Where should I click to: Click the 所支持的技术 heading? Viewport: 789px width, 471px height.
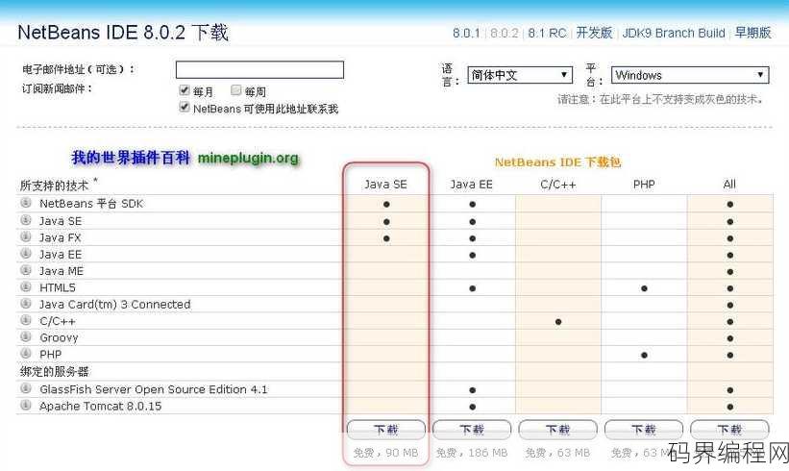pos(55,186)
